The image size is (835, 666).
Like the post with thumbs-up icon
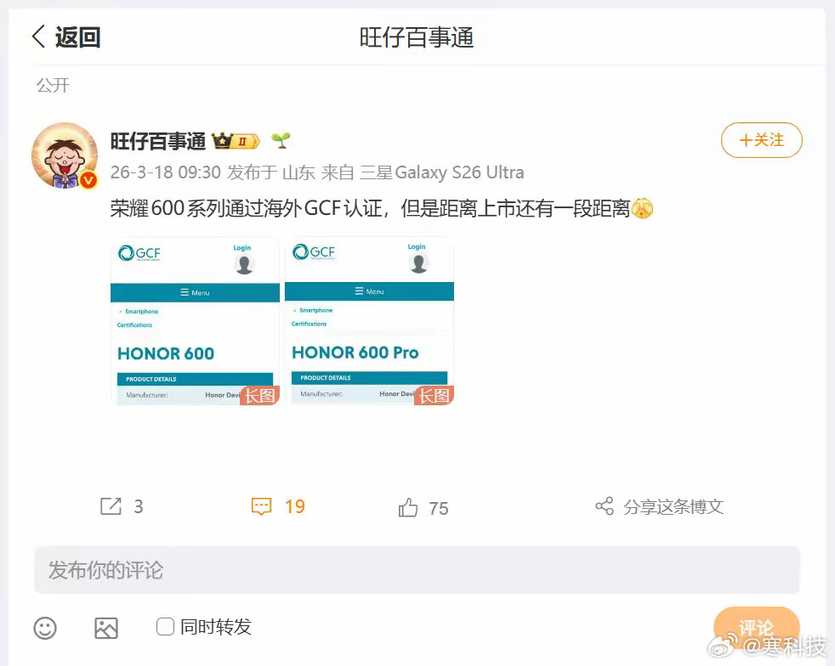(408, 507)
